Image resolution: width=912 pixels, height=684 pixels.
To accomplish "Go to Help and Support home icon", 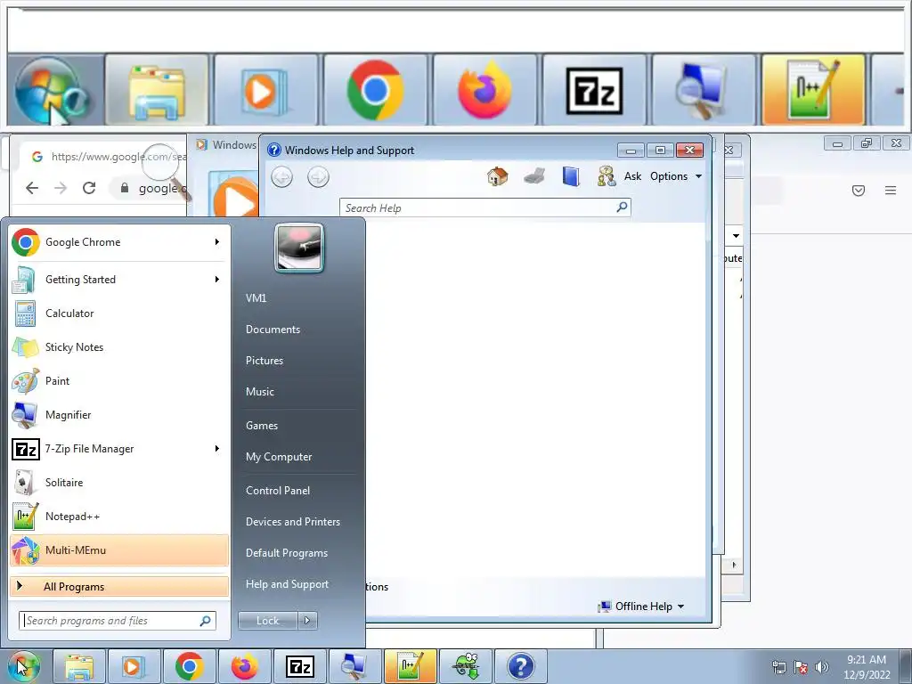I will coord(497,176).
